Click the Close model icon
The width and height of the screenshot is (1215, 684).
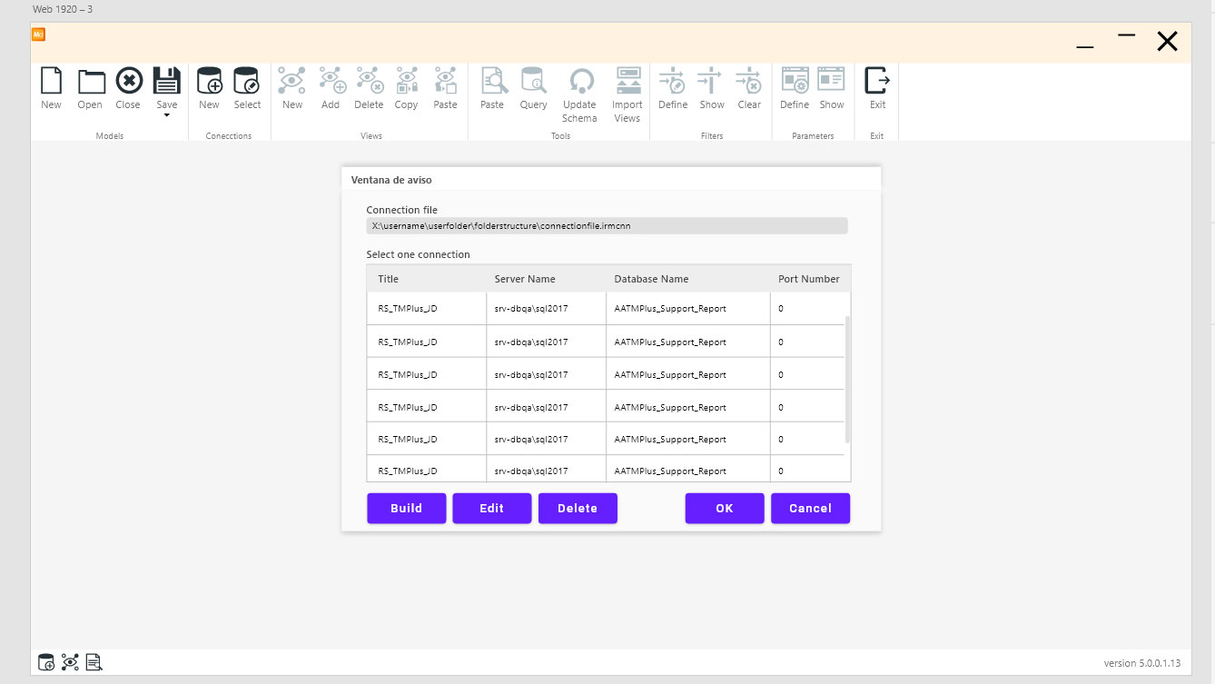(128, 82)
